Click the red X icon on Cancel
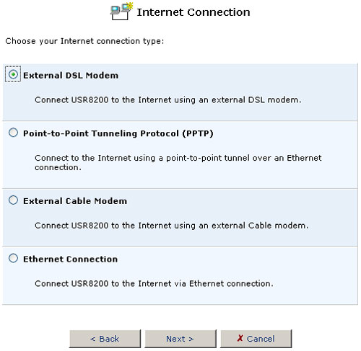 click(240, 338)
